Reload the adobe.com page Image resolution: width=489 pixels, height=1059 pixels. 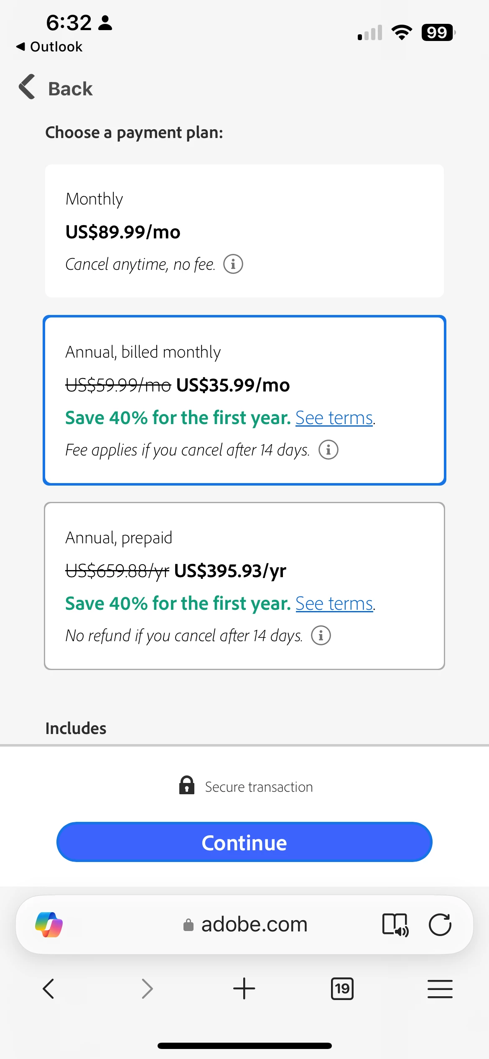[x=440, y=924]
